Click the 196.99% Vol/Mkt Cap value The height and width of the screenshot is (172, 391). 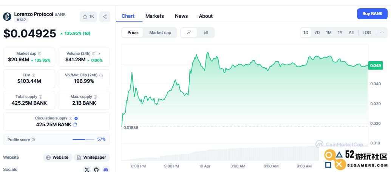84,81
